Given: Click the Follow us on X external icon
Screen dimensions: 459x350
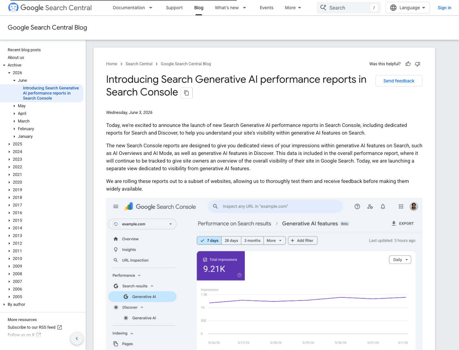Looking at the screenshot, I should [39, 335].
